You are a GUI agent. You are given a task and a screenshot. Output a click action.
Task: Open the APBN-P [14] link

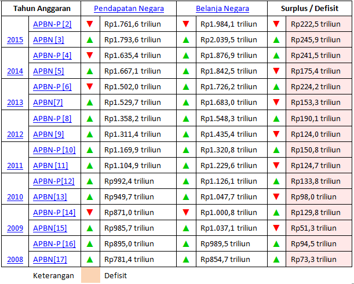pyautogui.click(x=54, y=212)
